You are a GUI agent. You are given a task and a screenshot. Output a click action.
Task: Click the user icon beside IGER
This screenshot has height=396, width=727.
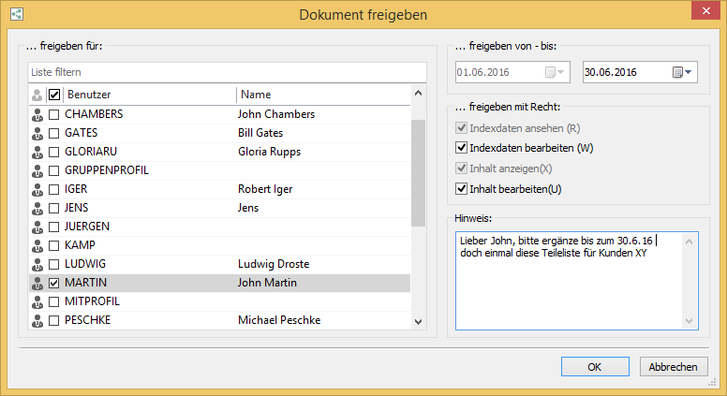[x=37, y=189]
